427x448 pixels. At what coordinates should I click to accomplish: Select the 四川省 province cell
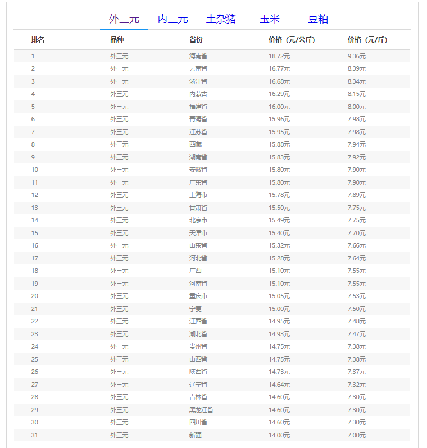198,422
